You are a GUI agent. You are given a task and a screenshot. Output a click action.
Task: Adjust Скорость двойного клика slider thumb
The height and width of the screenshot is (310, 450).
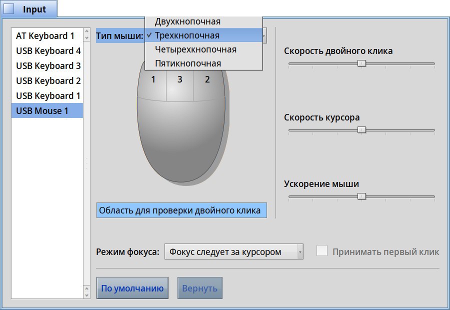[x=361, y=63]
